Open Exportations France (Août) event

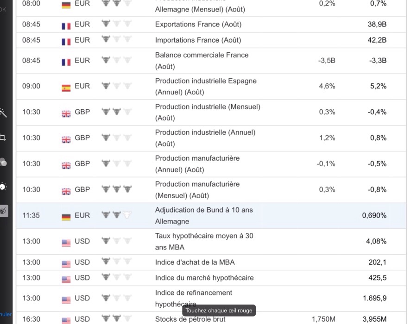click(198, 24)
